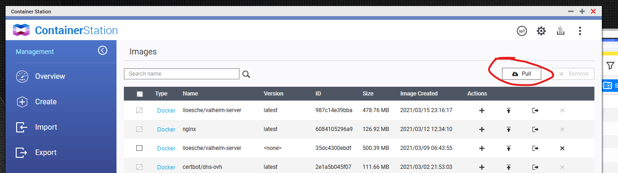Click the filter funnel icon in background window

(611, 66)
